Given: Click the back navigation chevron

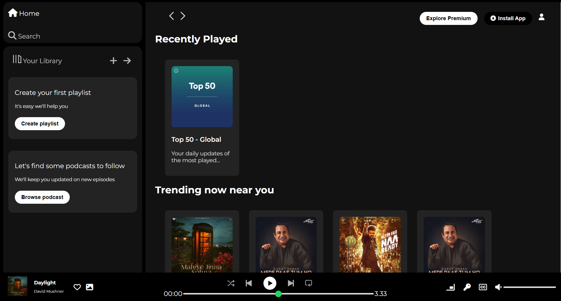Looking at the screenshot, I should pyautogui.click(x=171, y=16).
